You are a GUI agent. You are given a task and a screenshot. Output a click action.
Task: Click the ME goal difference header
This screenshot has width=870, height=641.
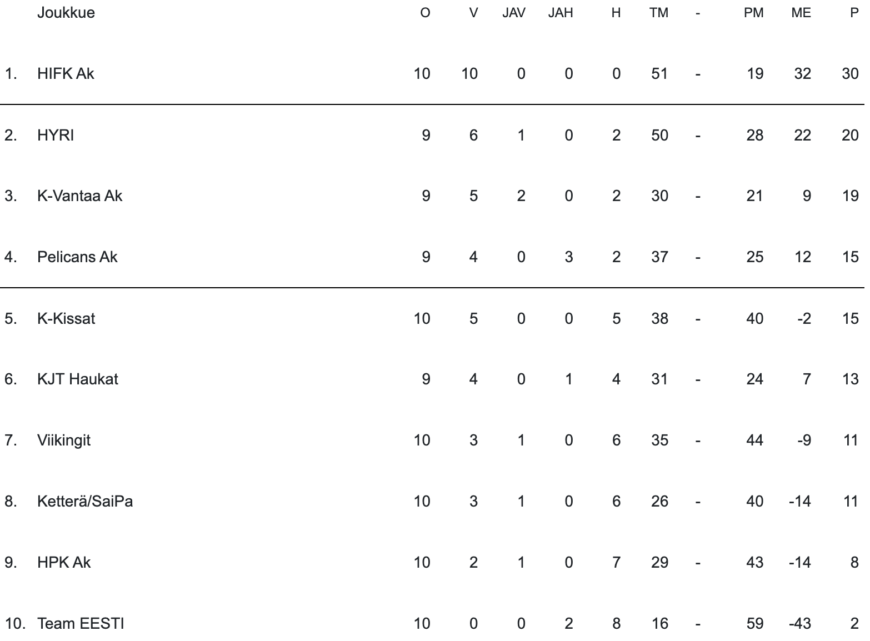point(801,13)
